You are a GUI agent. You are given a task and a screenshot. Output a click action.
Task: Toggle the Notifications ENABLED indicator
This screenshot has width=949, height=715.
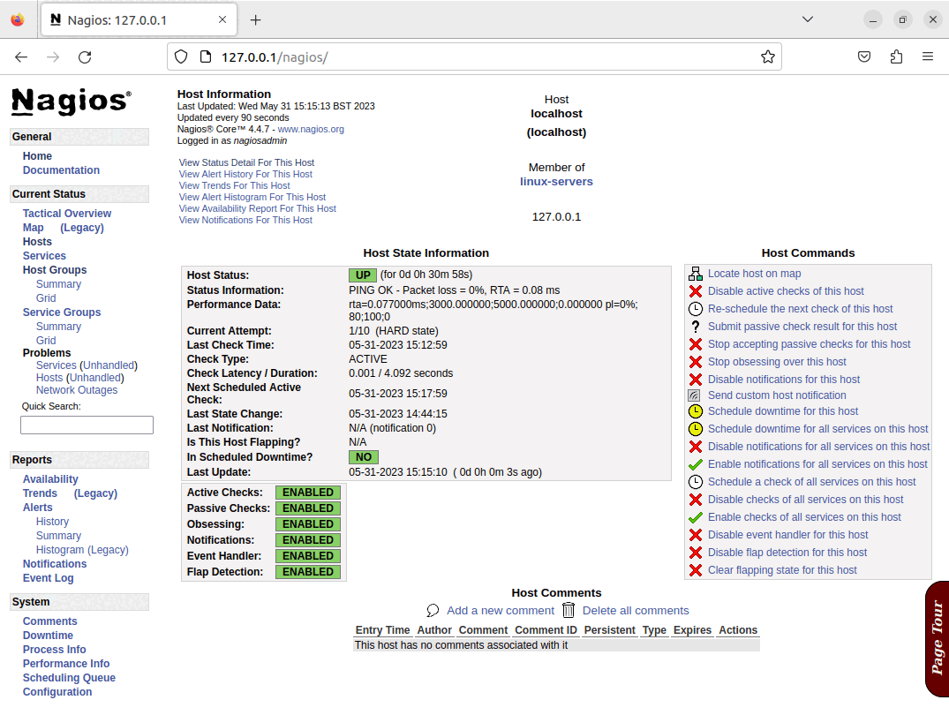(x=307, y=539)
